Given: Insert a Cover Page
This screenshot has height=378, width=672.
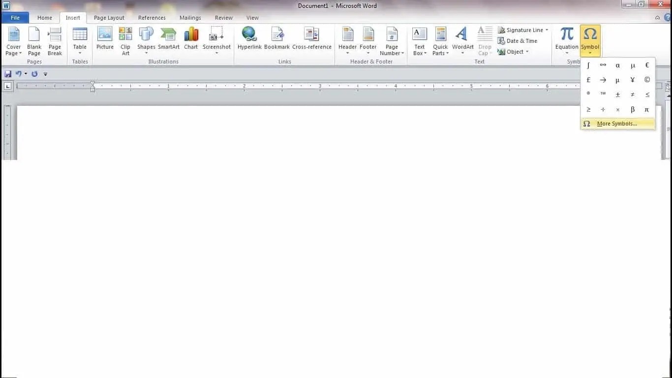Looking at the screenshot, I should click(x=13, y=41).
